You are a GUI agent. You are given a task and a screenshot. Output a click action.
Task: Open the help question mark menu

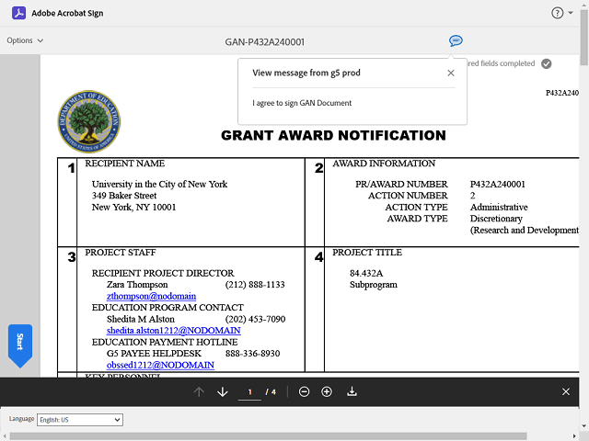[x=557, y=13]
